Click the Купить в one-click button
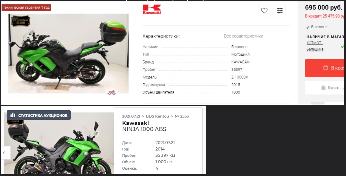The image size is (346, 176). (x=325, y=88)
